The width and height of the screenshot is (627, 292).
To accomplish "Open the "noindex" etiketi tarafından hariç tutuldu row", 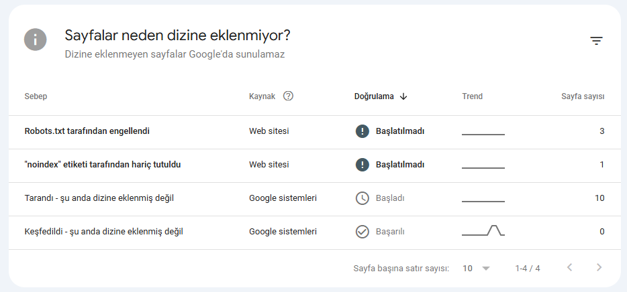I will click(x=314, y=166).
